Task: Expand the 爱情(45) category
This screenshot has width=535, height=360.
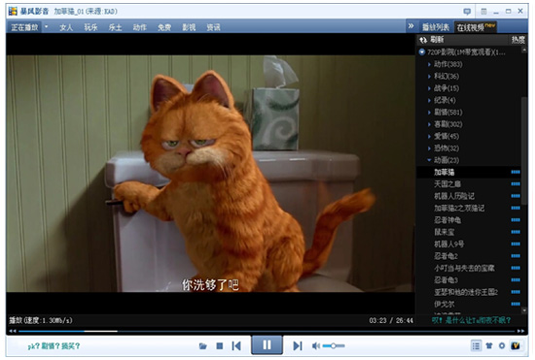Action: point(429,137)
